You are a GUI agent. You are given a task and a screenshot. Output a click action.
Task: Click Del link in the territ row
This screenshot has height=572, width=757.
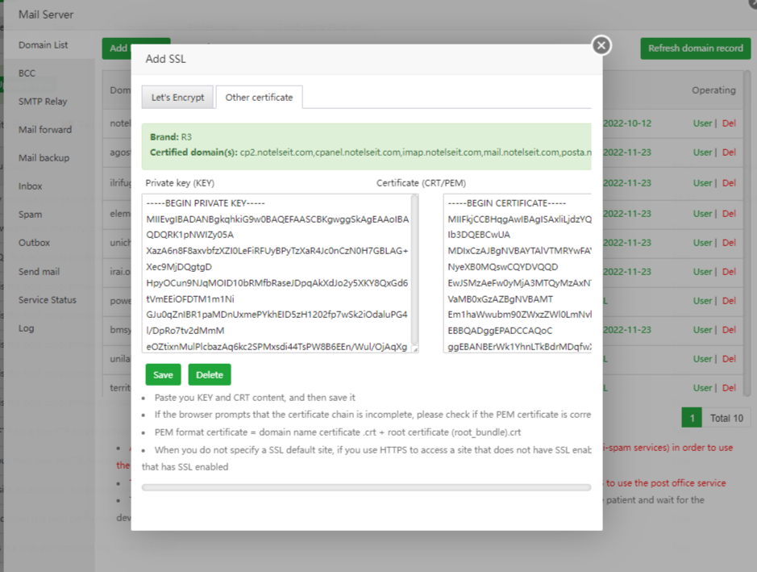point(729,388)
